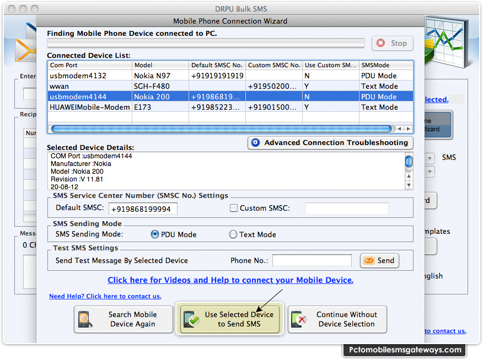Viewport: 483px width, 359px height.
Task: Click Use Custom SM... column header
Action: click(x=330, y=65)
